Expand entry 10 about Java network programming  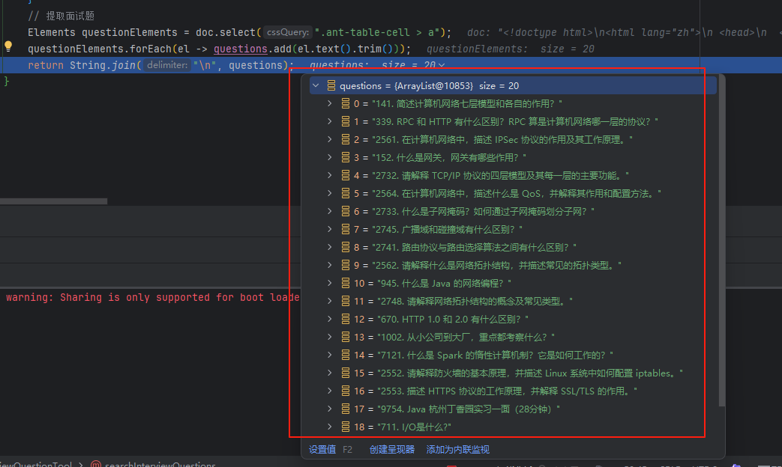click(330, 283)
